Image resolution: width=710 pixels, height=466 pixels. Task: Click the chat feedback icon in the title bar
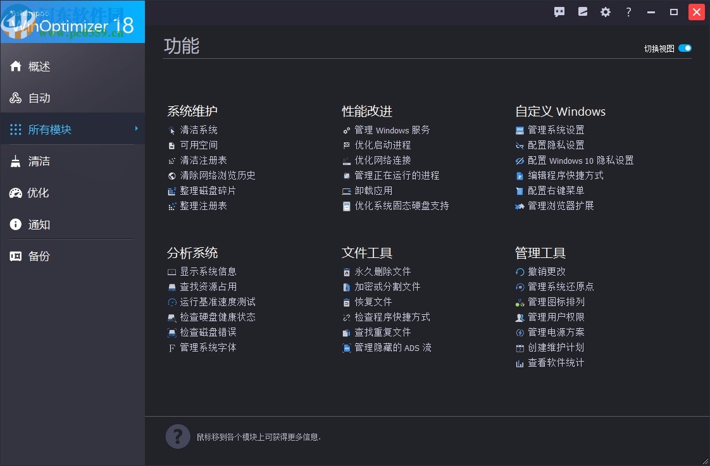(x=559, y=11)
